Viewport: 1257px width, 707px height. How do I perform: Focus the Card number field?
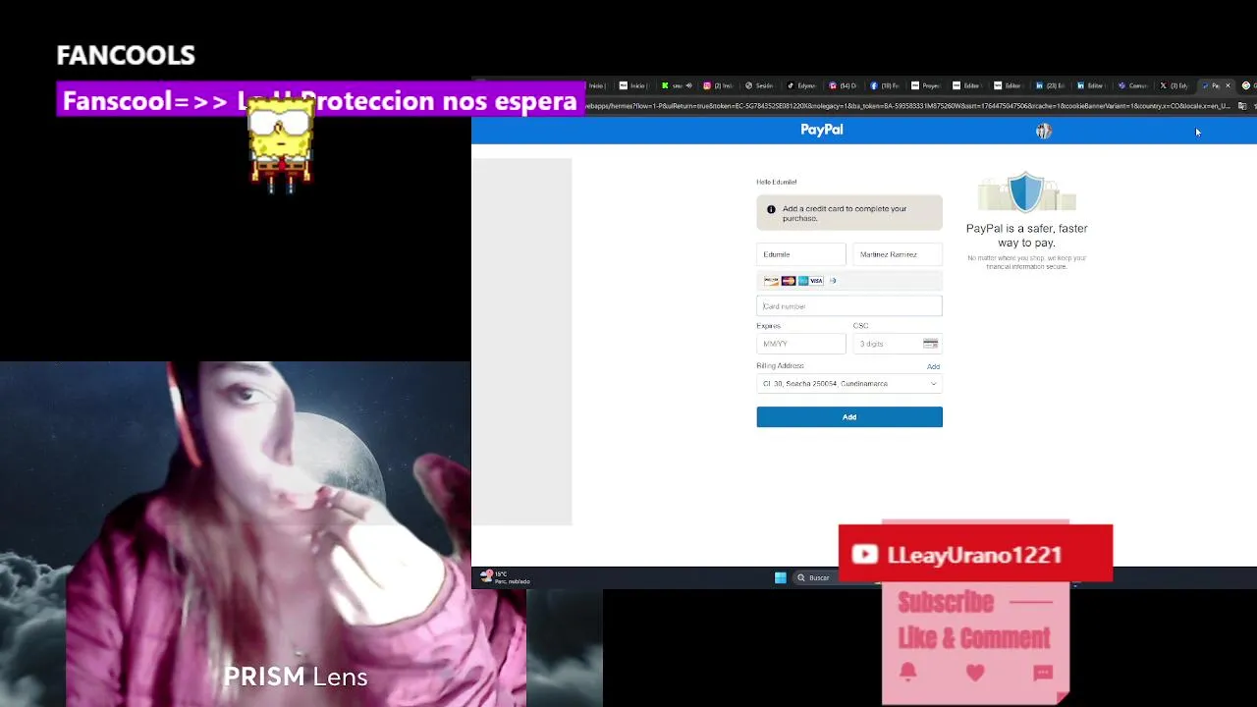849,306
